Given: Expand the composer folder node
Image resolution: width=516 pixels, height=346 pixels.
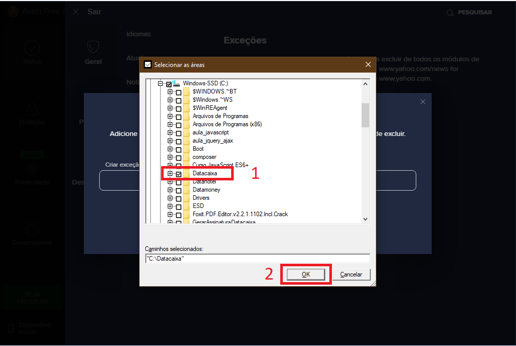Looking at the screenshot, I should point(170,157).
